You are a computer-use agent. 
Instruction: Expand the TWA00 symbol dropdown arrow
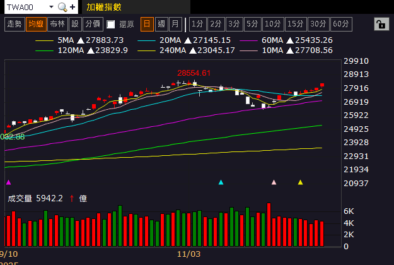click(x=51, y=7)
